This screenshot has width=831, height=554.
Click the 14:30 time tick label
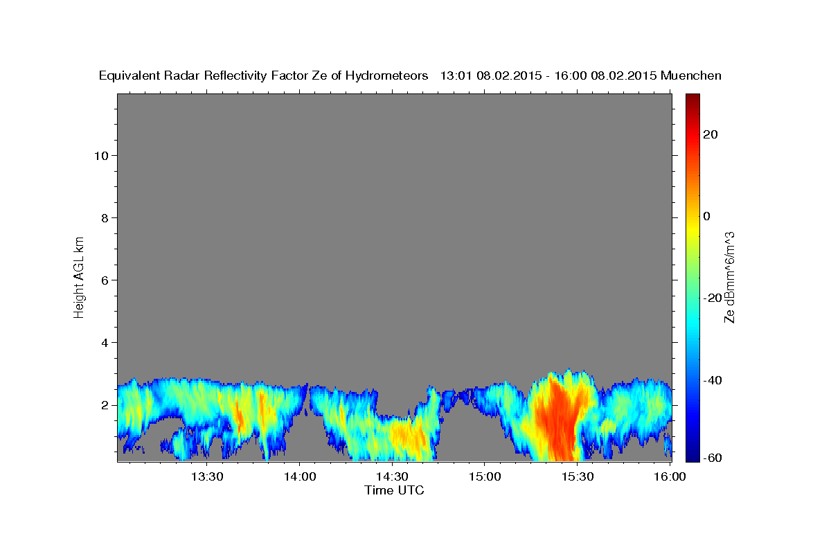[391, 476]
